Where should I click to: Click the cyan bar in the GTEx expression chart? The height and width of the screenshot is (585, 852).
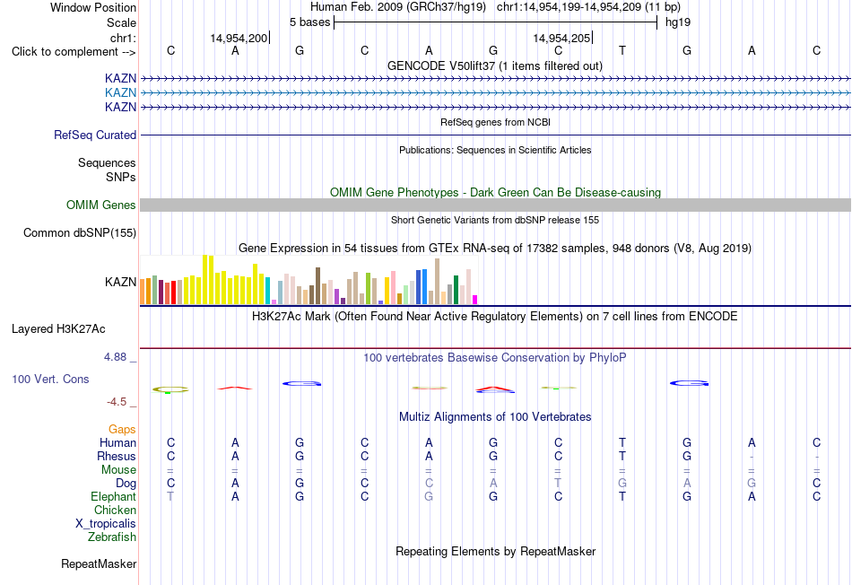pos(267,291)
